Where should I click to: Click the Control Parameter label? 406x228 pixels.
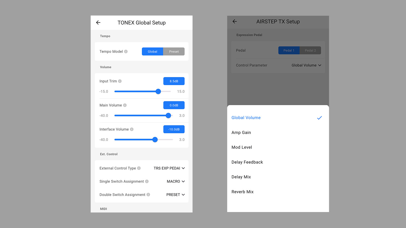[251, 65]
